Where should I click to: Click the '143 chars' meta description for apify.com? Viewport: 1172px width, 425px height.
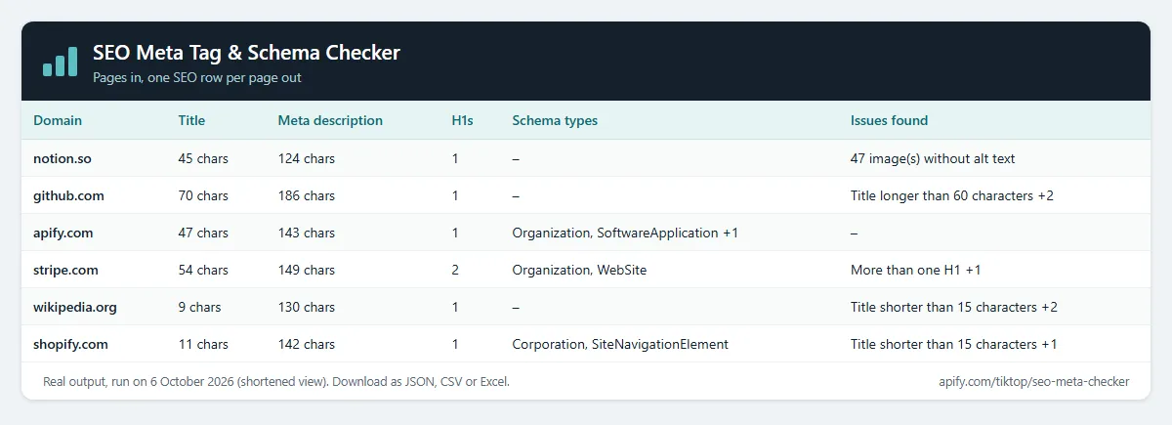point(307,233)
